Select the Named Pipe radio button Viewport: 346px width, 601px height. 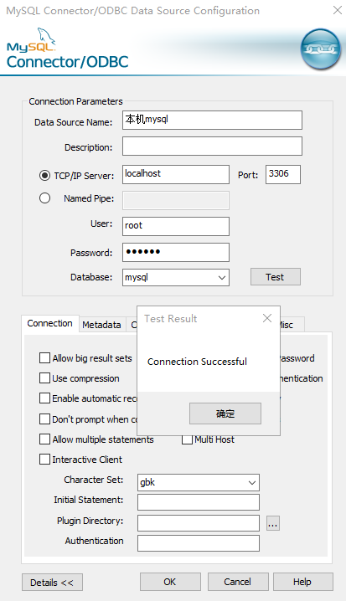[x=45, y=198]
